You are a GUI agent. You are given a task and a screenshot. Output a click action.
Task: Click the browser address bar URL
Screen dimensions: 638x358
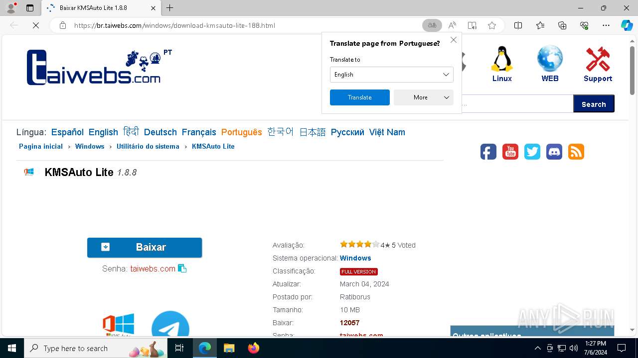[x=174, y=25]
